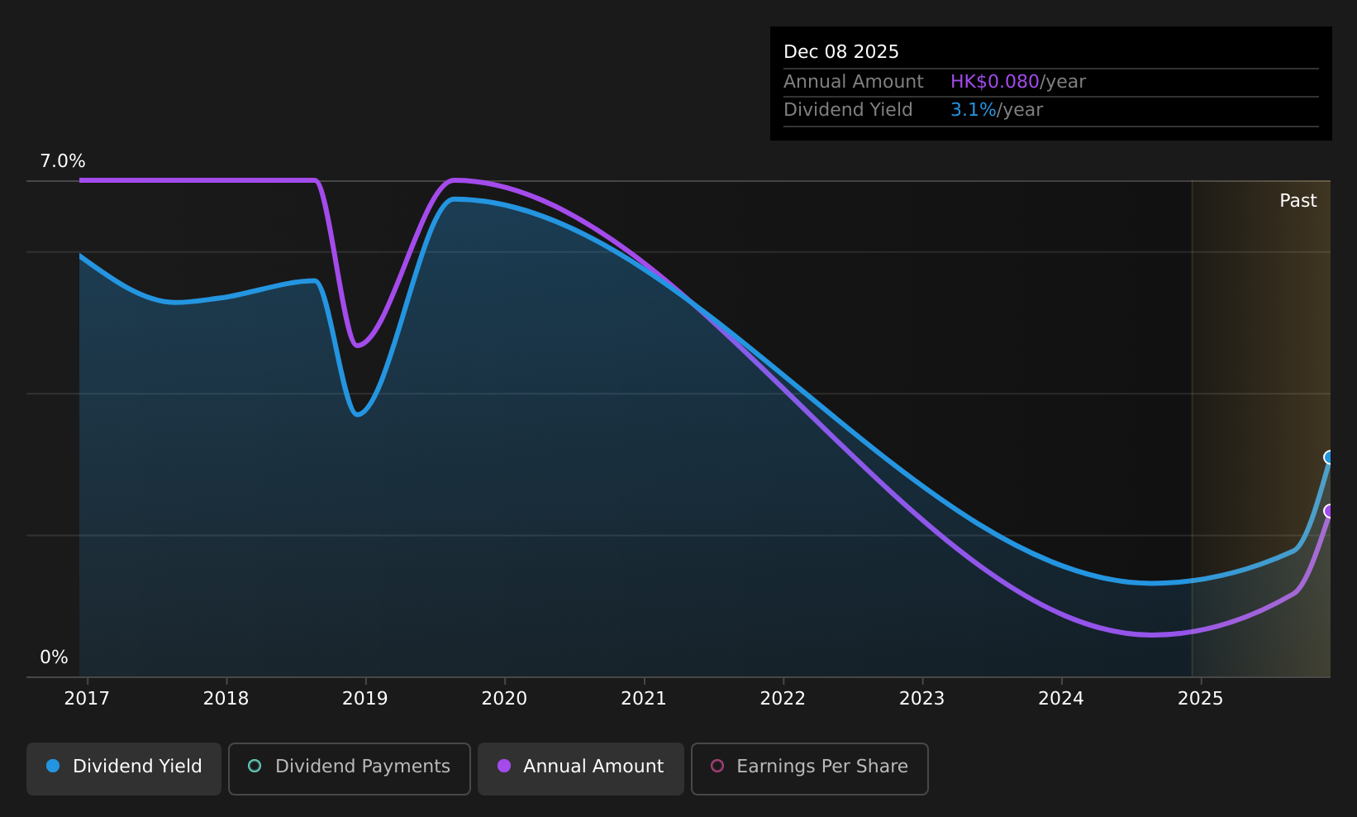The width and height of the screenshot is (1357, 817).
Task: Click the 2023 x-axis year label
Action: 921,699
